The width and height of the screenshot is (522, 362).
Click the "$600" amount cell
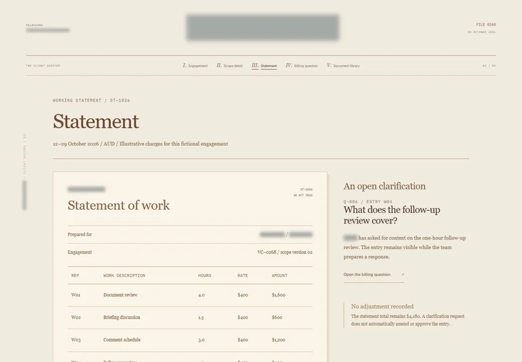pos(277,317)
